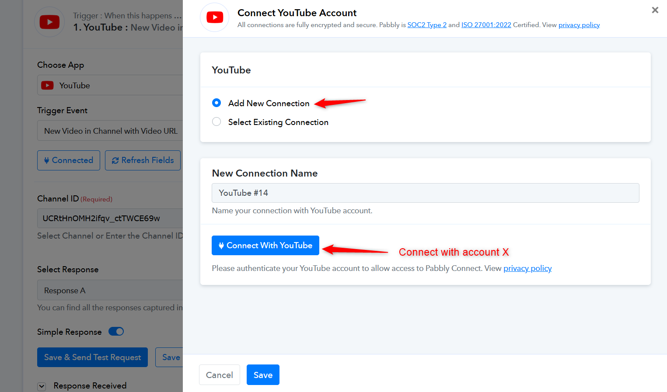Viewport: 667px width, 392px height.
Task: Click the New Connection Name input field
Action: point(425,193)
